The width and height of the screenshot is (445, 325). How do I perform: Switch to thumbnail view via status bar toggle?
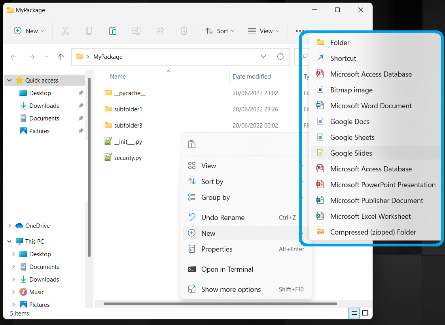(x=365, y=313)
